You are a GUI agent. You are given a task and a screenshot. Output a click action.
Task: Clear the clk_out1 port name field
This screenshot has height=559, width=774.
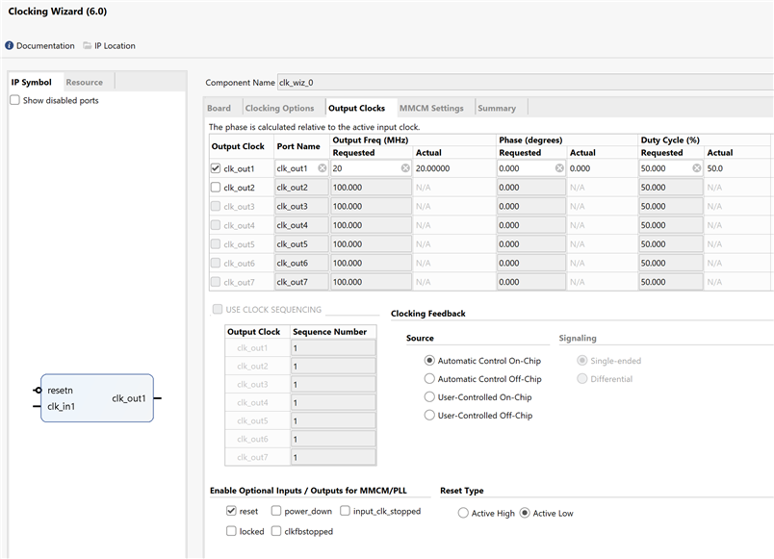pos(322,168)
